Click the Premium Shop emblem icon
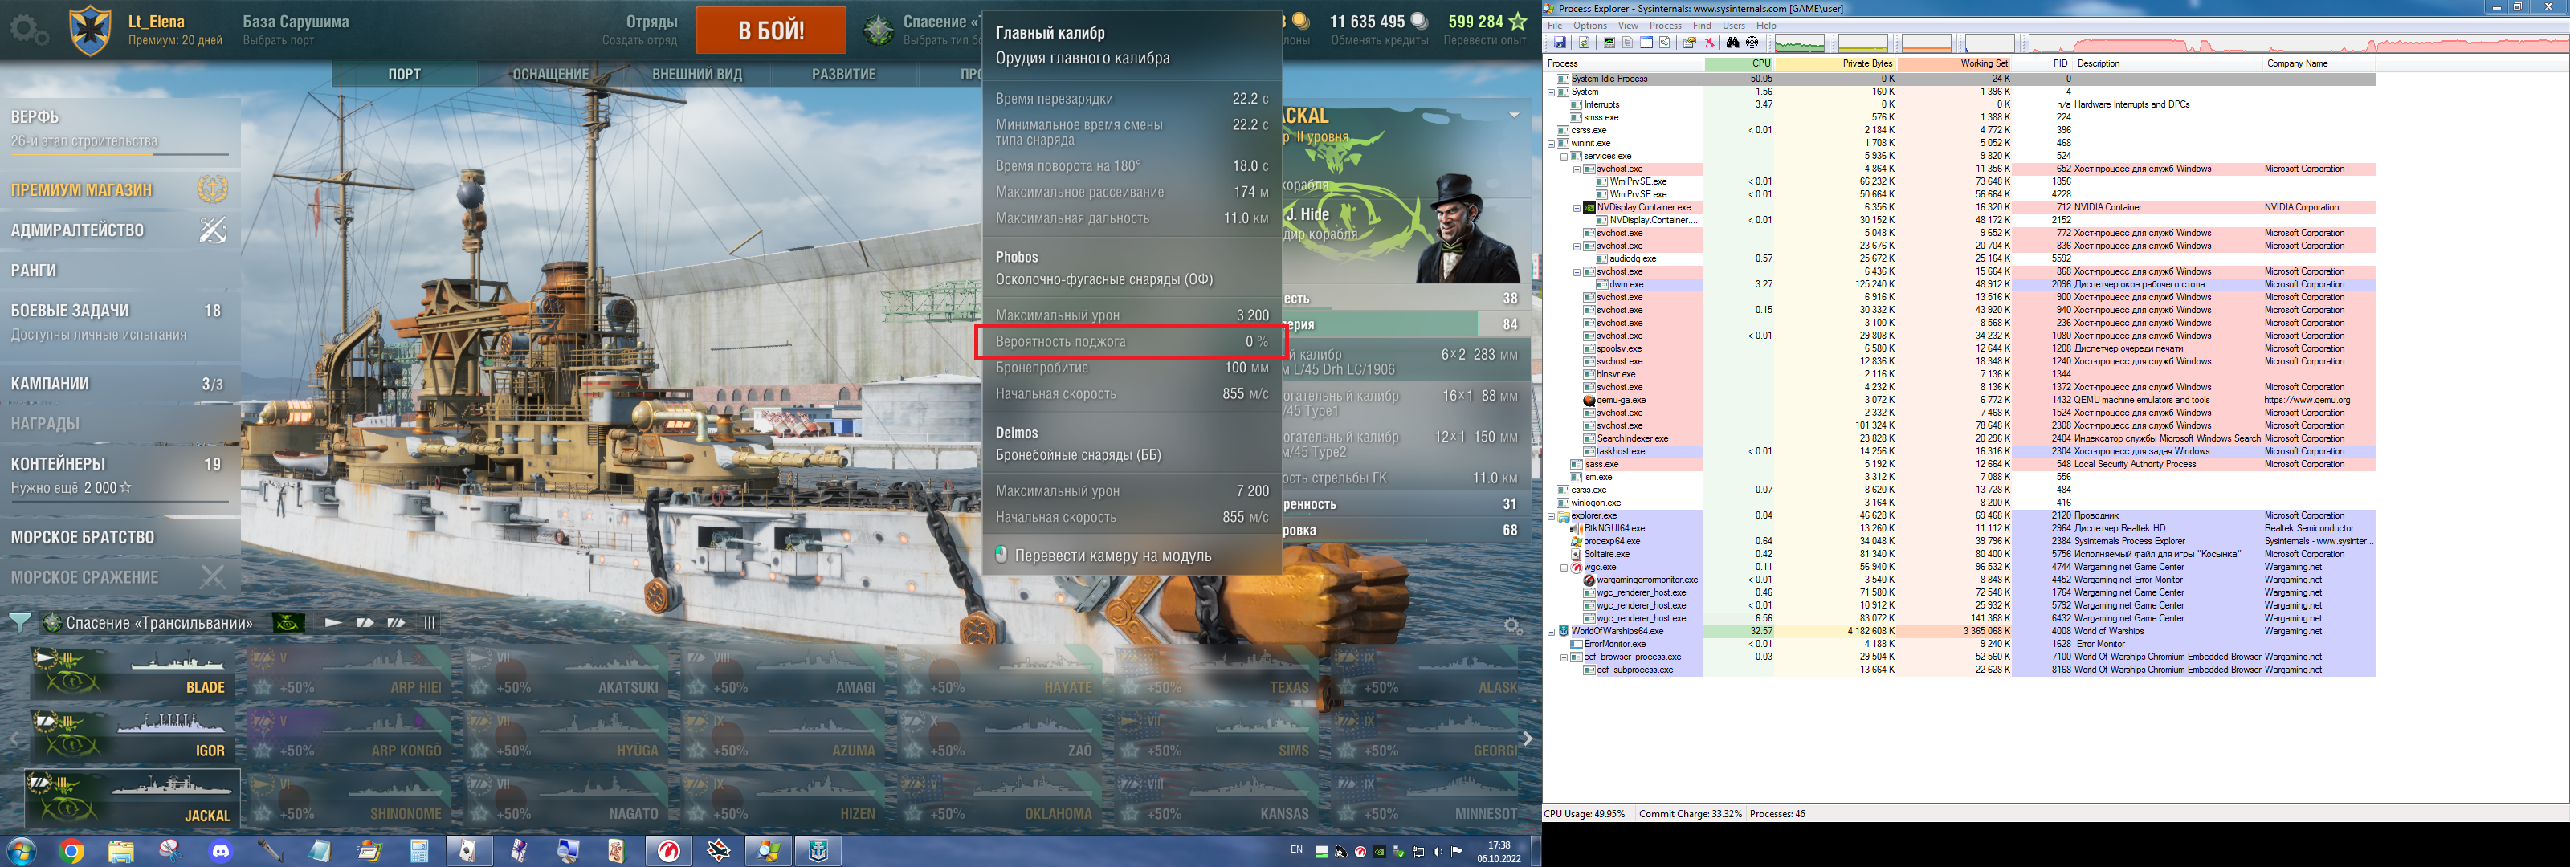2570x867 pixels. coord(213,189)
